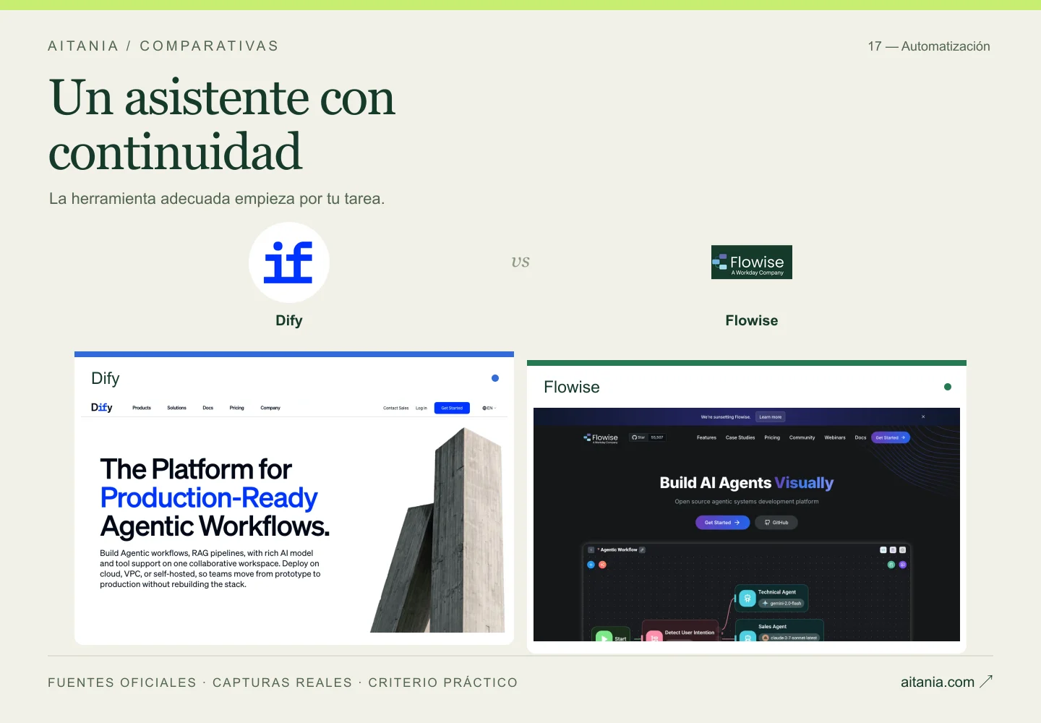This screenshot has width=1041, height=723.
Task: Click the GitHub button under the Flowise headline
Action: (776, 523)
